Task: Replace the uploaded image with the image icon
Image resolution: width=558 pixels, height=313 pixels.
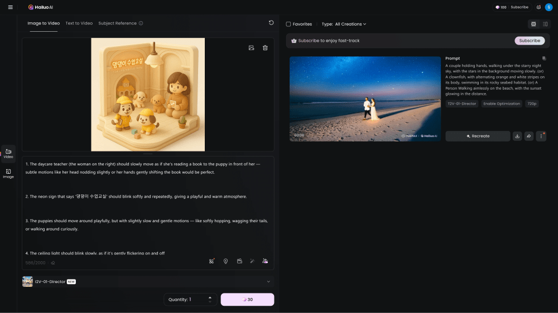Action: [251, 47]
